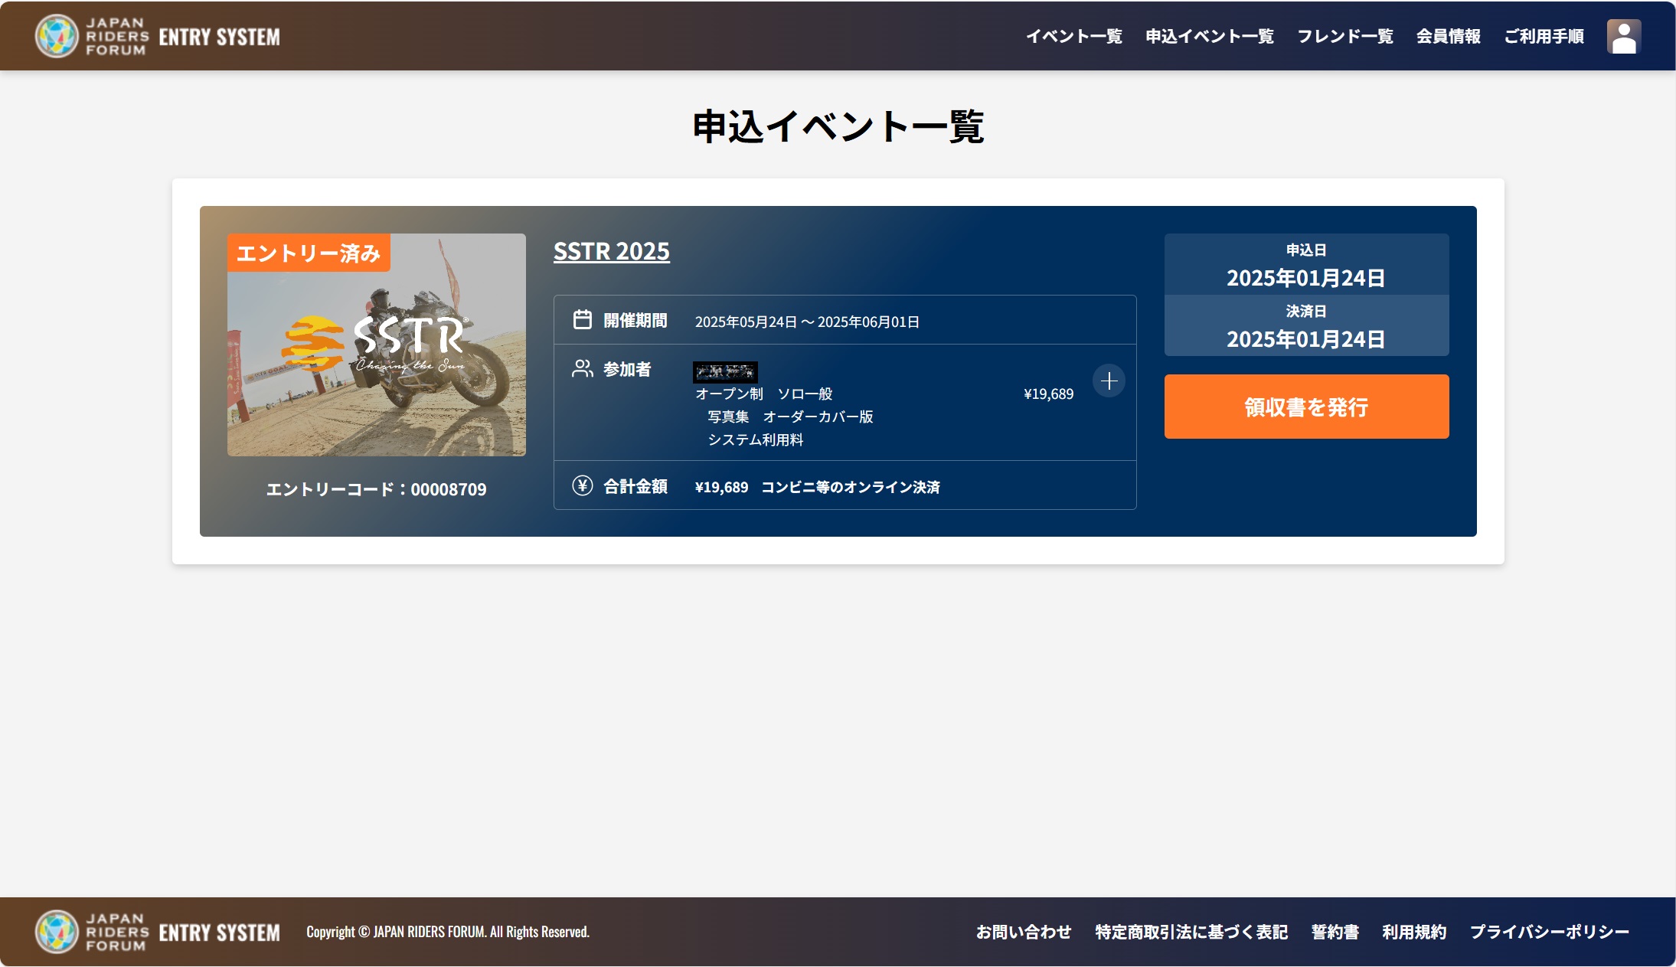Image resolution: width=1676 pixels, height=967 pixels.
Task: Click the yen icon beside 合計金額
Action: click(x=583, y=485)
